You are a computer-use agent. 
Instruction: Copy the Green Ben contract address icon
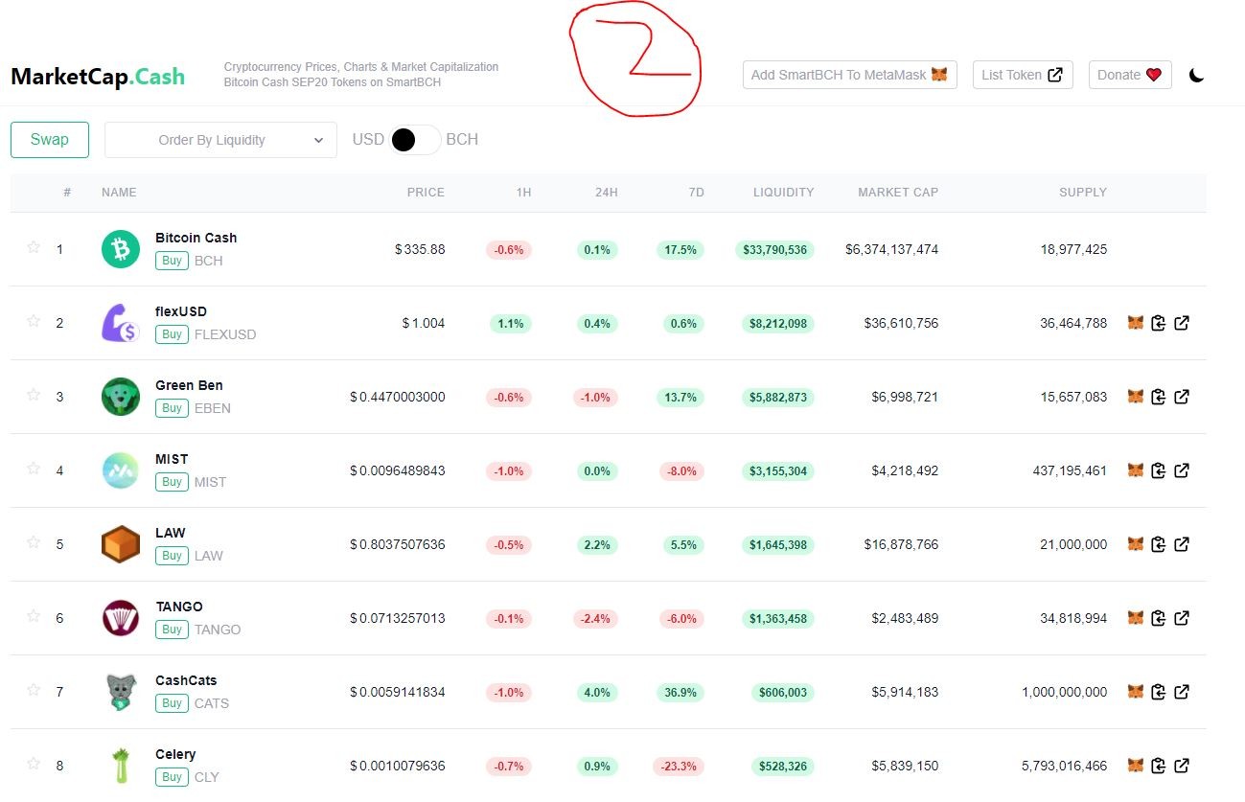[x=1159, y=397]
